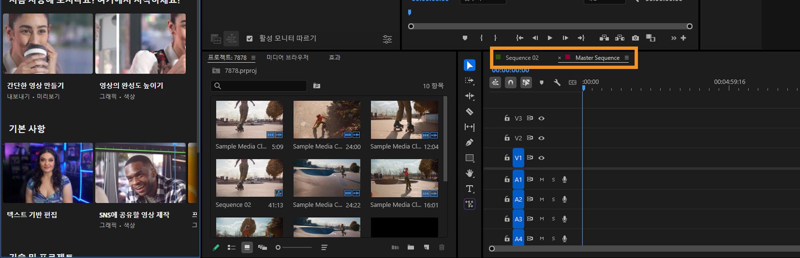Click the timeline wrench settings icon
Viewport: 800px width, 258px height.
click(557, 82)
